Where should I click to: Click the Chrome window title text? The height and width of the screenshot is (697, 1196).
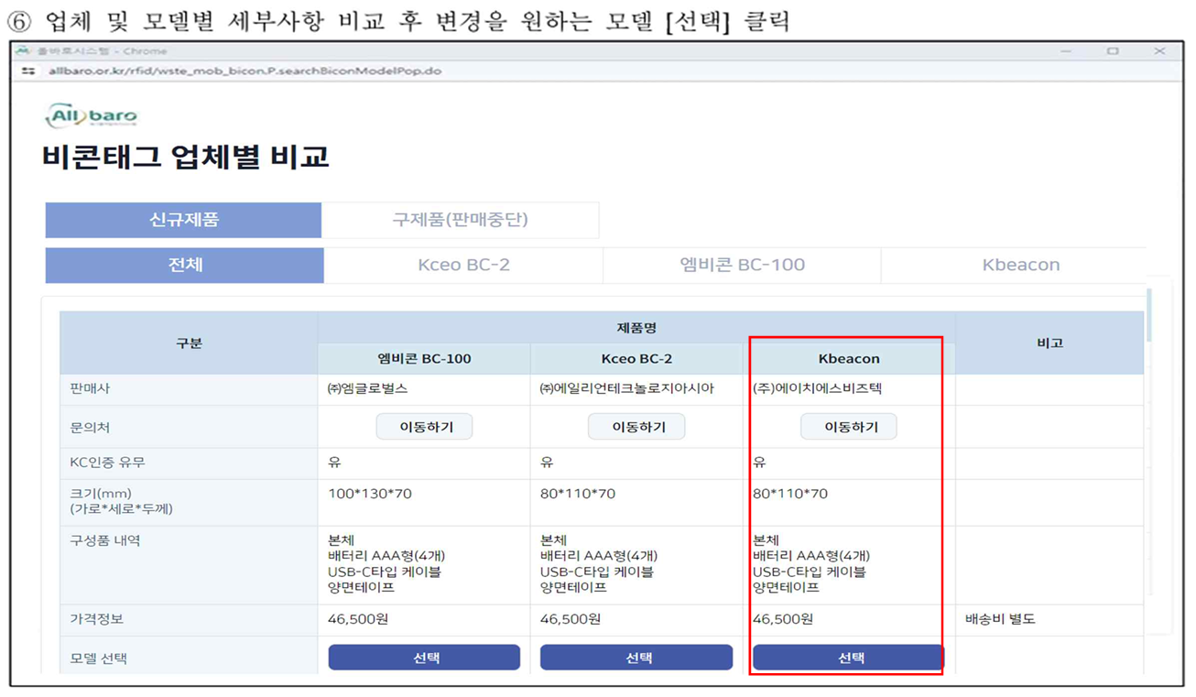point(102,51)
